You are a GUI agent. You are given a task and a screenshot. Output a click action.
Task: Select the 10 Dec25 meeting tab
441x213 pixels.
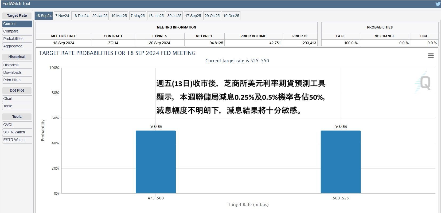231,16
